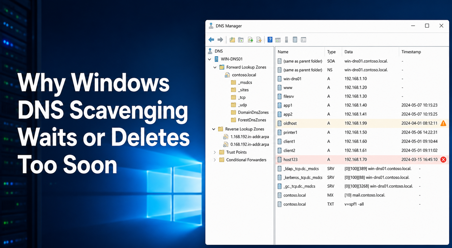Click the record icon beside filesrv
The image size is (452, 248).
(280, 96)
